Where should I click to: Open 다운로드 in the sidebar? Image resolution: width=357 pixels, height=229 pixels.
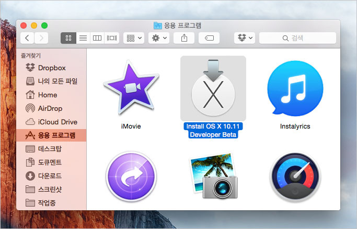[x=51, y=176]
